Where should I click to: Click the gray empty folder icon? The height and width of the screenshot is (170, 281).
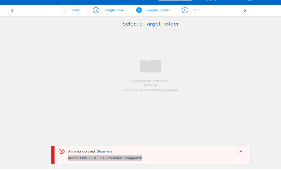150,66
